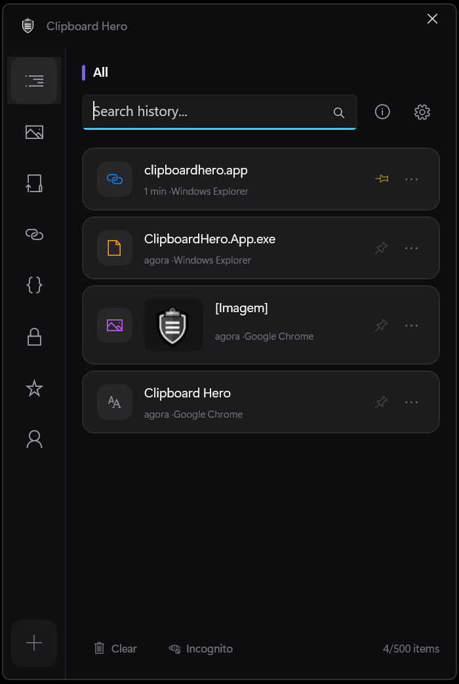459x684 pixels.
Task: Show the Links category in sidebar
Action: click(x=34, y=233)
